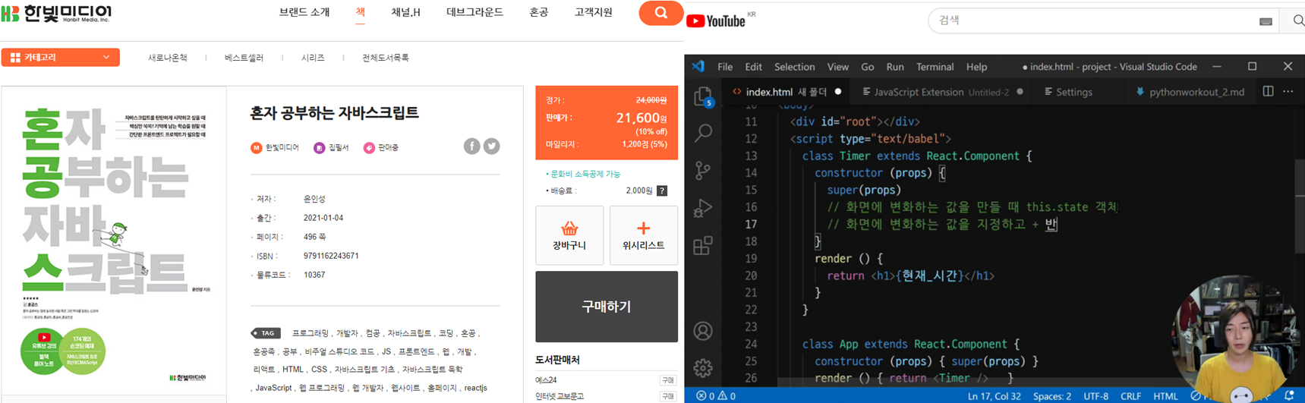Open the 고객지원 menu item

pyautogui.click(x=594, y=12)
